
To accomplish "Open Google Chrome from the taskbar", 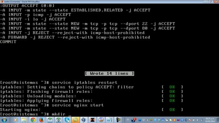I will click(x=33, y=120).
